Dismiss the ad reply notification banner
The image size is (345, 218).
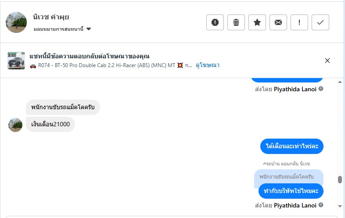327,61
